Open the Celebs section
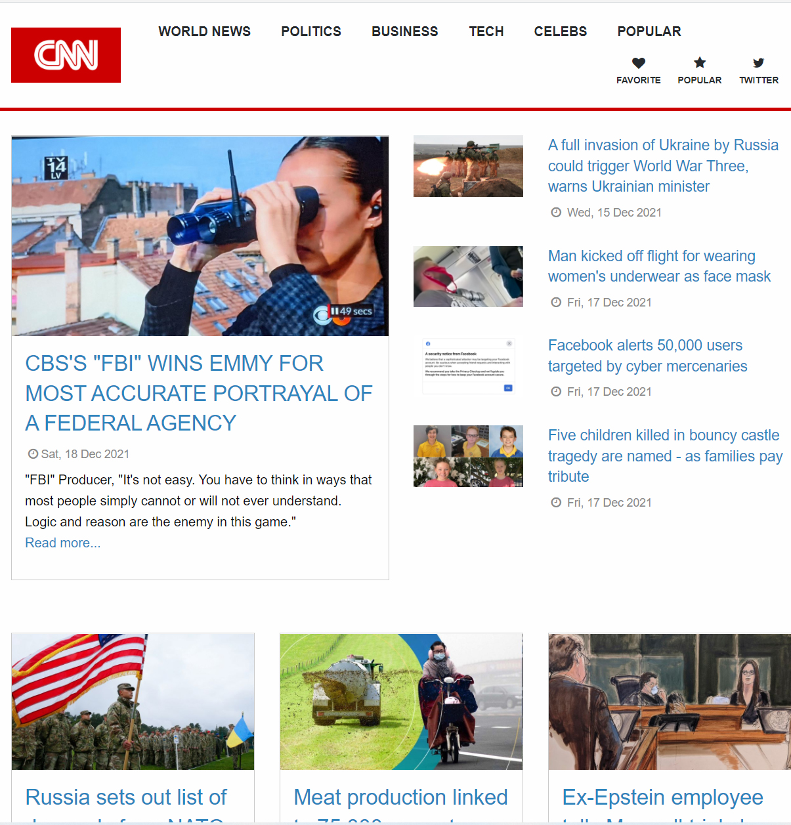Viewport: 791px width, 825px height. click(561, 32)
